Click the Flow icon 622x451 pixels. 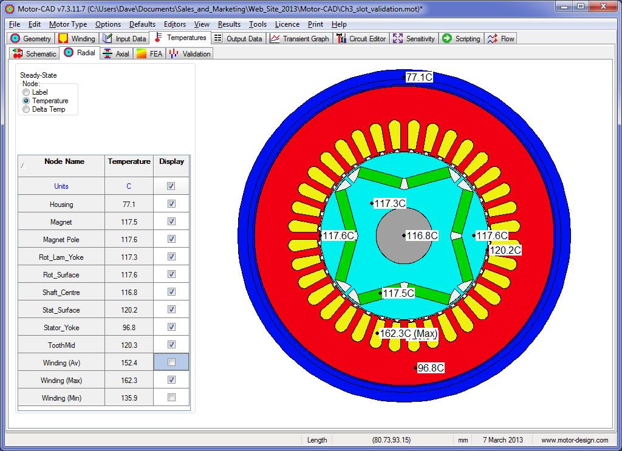click(x=492, y=38)
